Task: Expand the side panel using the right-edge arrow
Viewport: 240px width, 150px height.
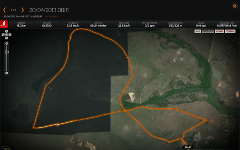Action: point(238,95)
